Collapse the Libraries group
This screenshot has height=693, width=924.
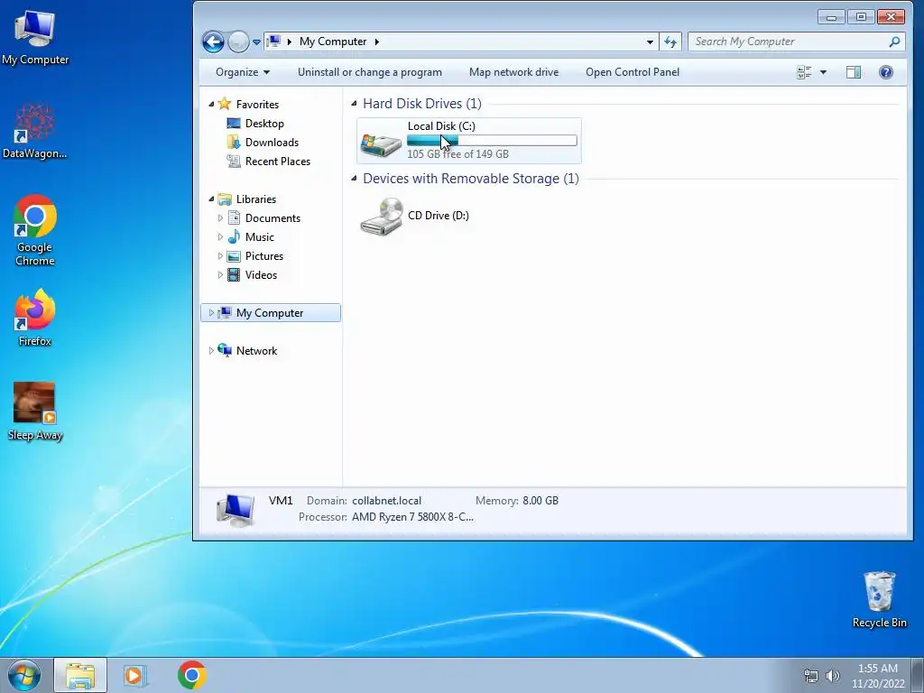(211, 199)
